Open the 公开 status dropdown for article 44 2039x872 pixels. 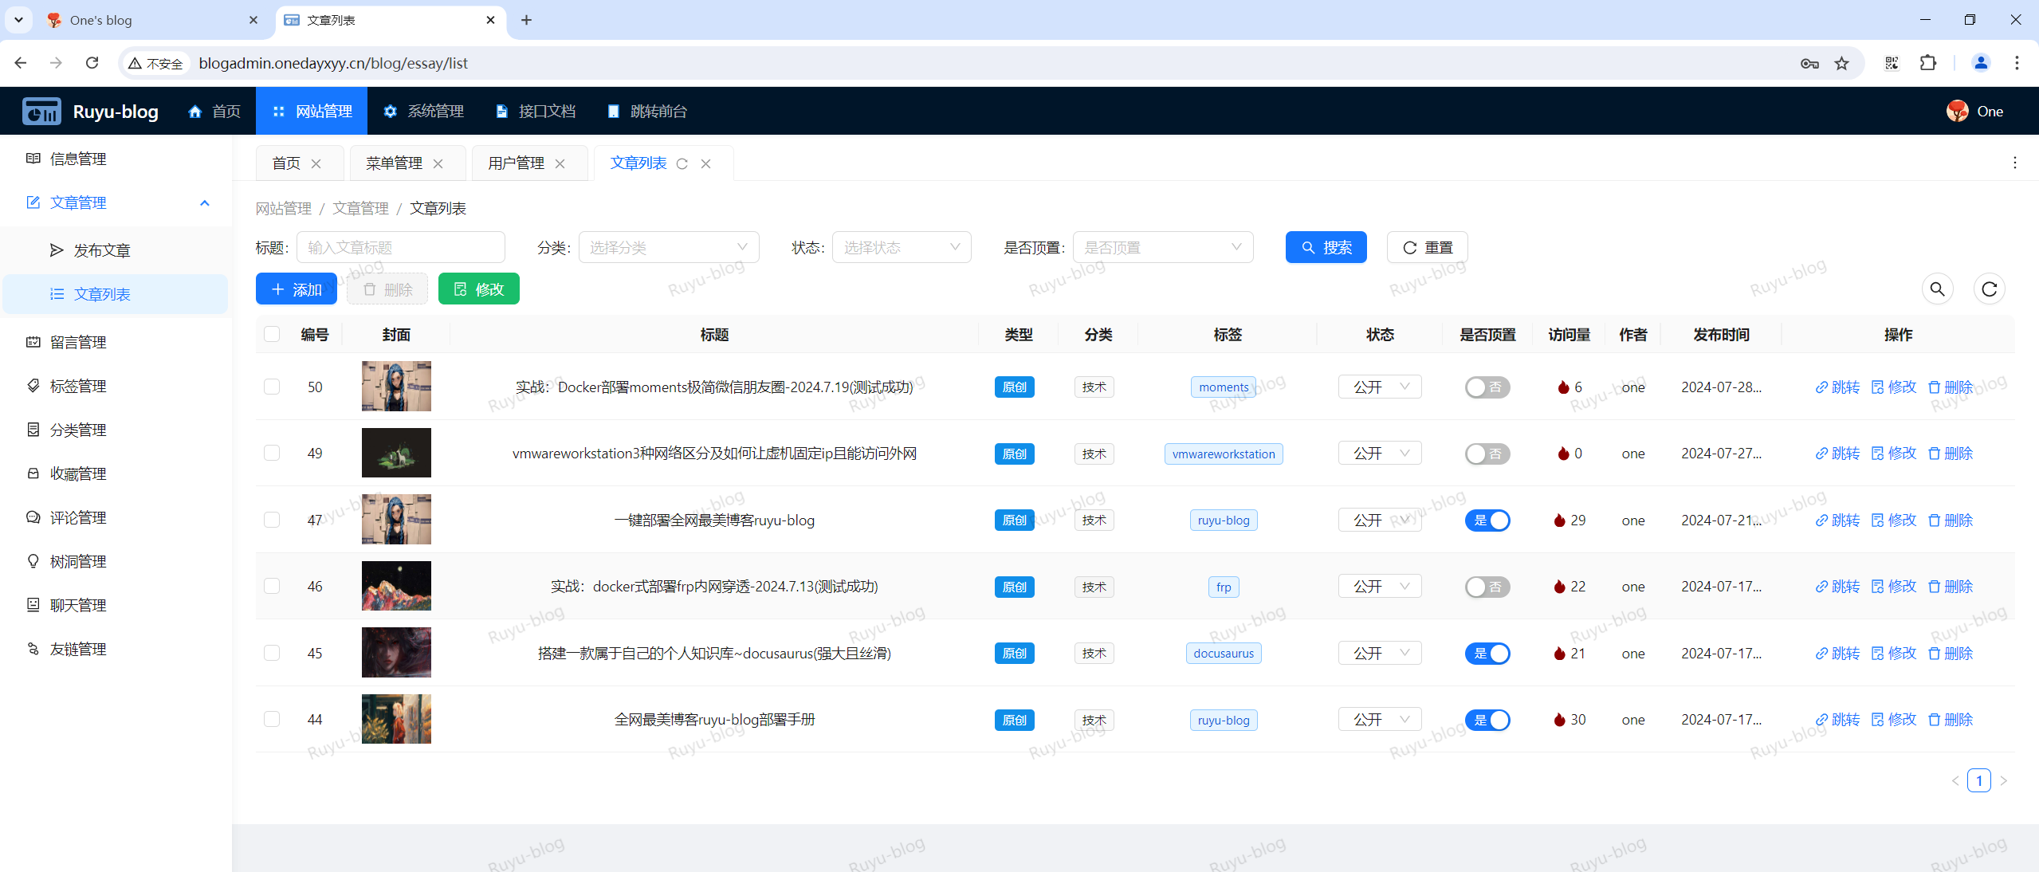point(1380,719)
